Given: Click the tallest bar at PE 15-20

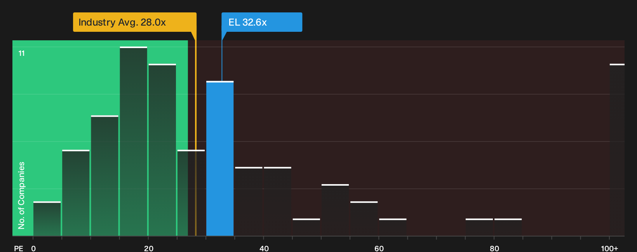Looking at the screenshot, I should (134, 142).
